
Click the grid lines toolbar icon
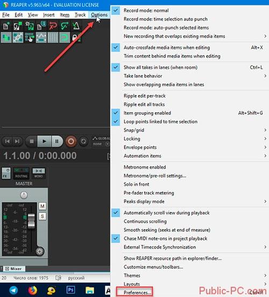click(53, 37)
